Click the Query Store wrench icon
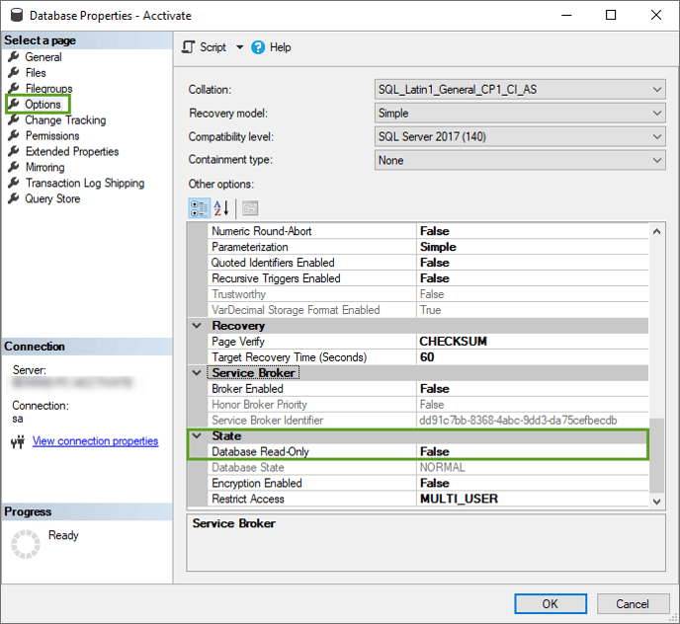Image resolution: width=680 pixels, height=624 pixels. (x=14, y=198)
